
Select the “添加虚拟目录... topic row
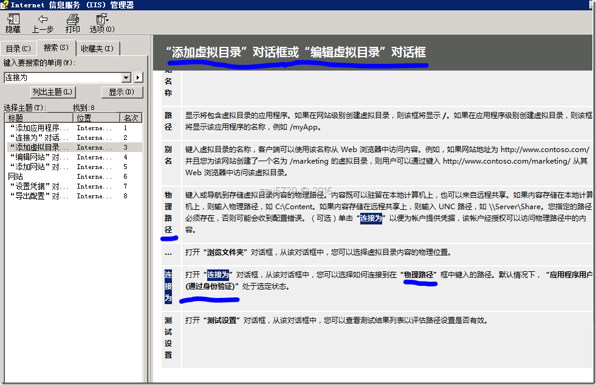[x=75, y=147]
